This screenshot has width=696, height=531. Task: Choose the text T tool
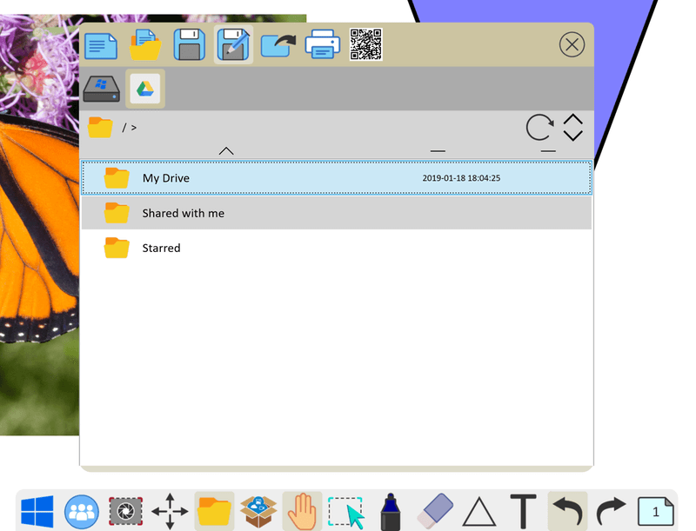pyautogui.click(x=524, y=512)
